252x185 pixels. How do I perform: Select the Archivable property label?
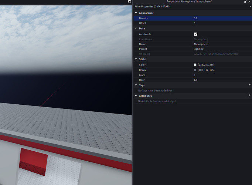pyautogui.click(x=145, y=34)
